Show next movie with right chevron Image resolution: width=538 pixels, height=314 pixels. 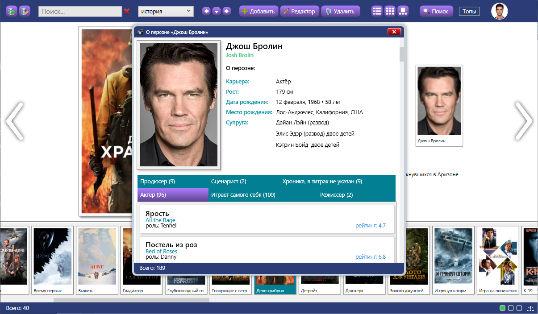point(524,121)
